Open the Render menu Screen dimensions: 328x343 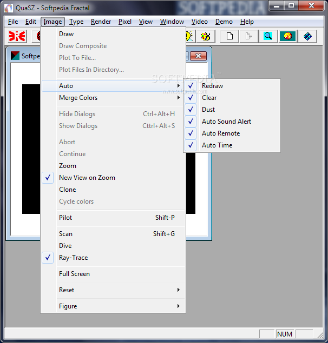tap(101, 22)
